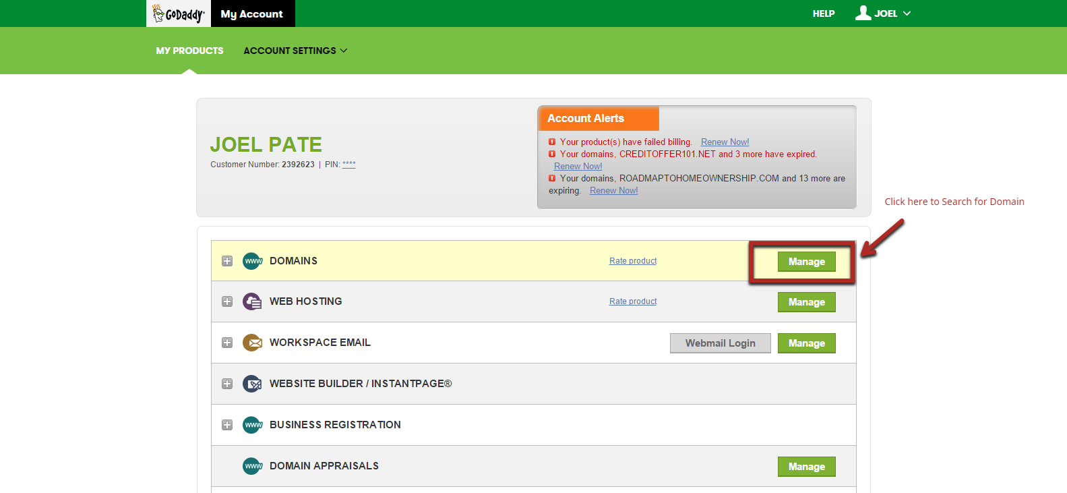Expand the Workspace Email row
1067x493 pixels.
tap(227, 343)
